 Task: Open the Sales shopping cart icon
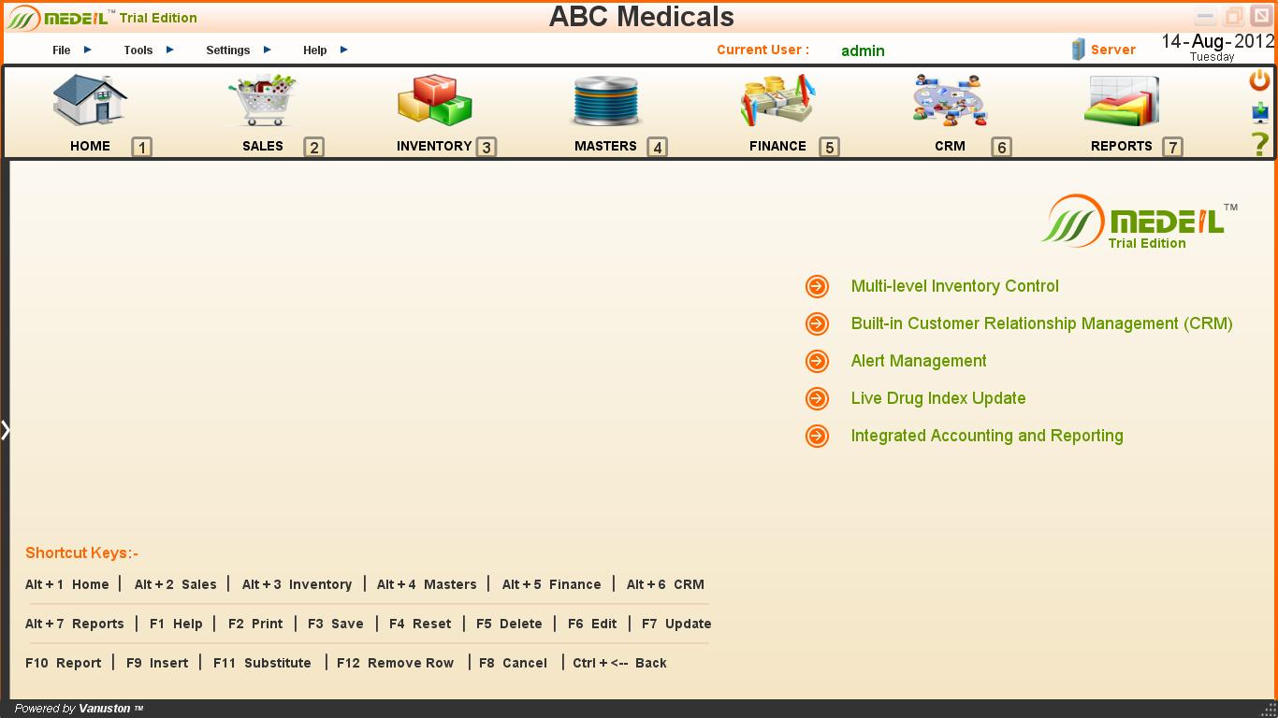262,100
